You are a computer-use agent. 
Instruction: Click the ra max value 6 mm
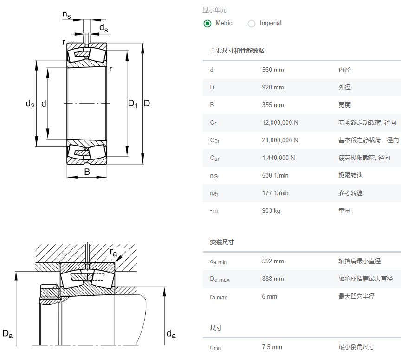[x=269, y=297]
